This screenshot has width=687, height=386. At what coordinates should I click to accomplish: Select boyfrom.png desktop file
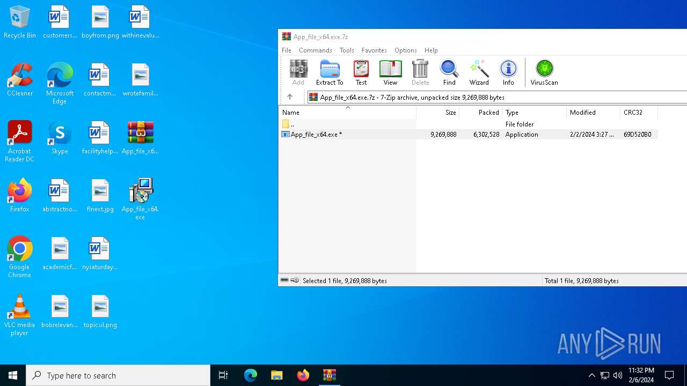[x=100, y=23]
